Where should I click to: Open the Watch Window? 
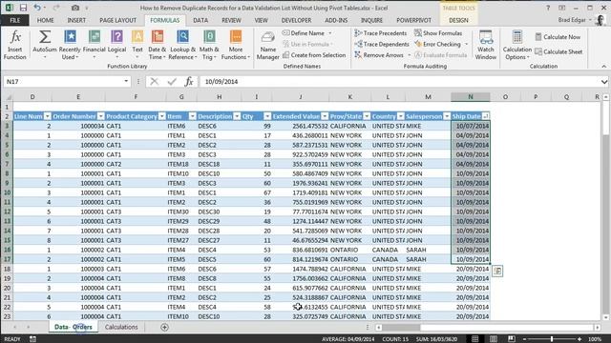pos(486,45)
